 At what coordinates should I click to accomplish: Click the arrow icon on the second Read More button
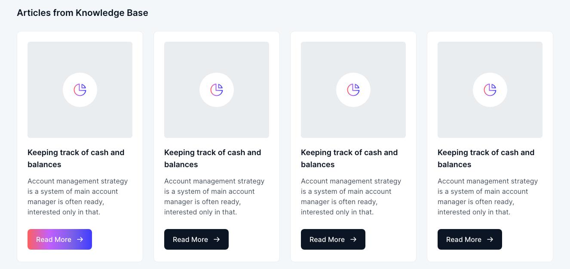[x=217, y=239]
